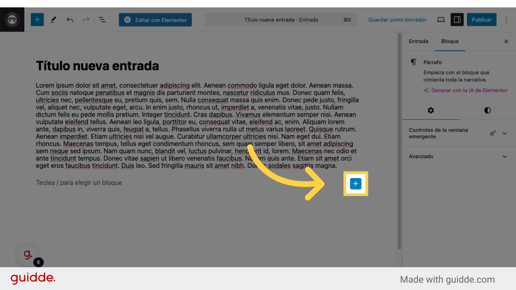The image size is (516, 290).
Task: Close the settings sidebar
Action: pyautogui.click(x=506, y=41)
